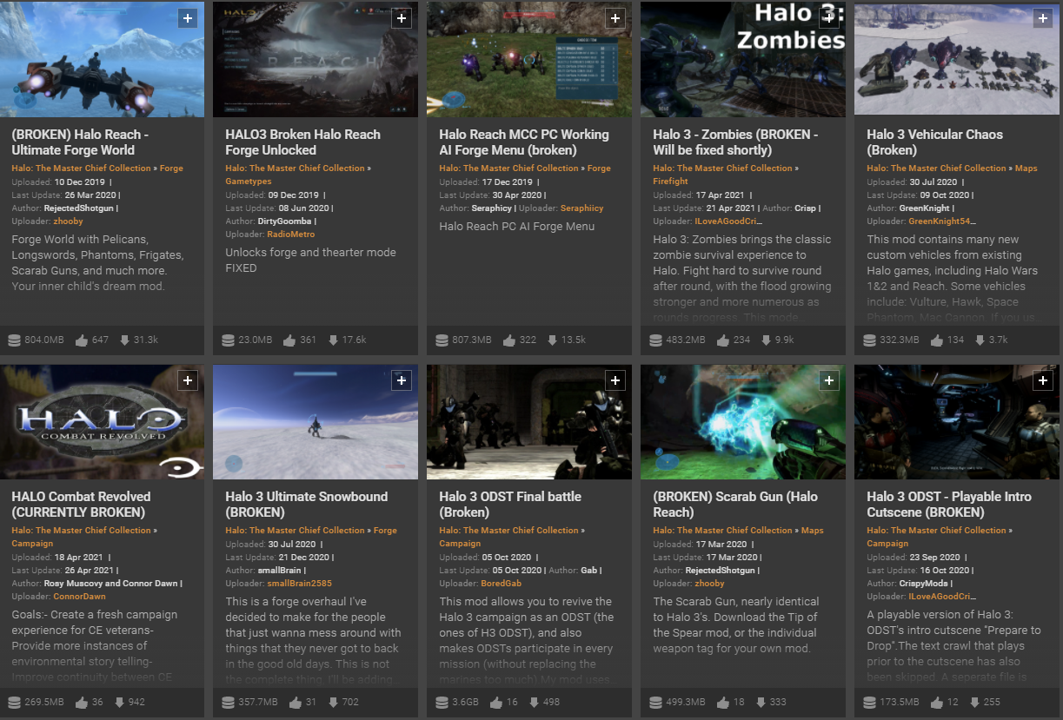Click description 'Halo Reach PC AI Forge Menu'
Image resolution: width=1063 pixels, height=720 pixels.
[517, 227]
